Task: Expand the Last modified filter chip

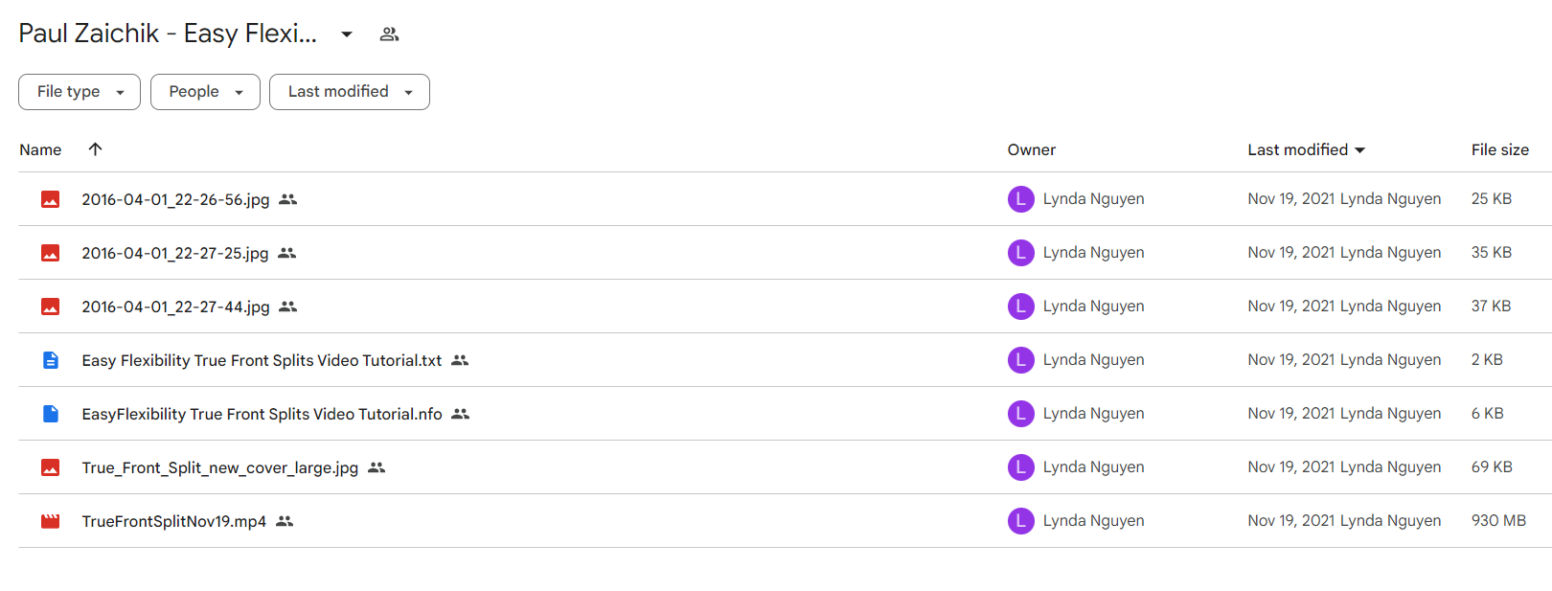Action: click(349, 92)
